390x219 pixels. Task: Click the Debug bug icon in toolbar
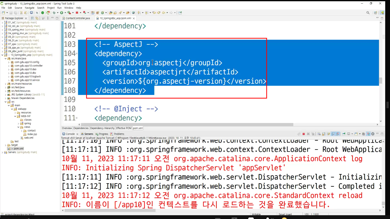(54, 13)
